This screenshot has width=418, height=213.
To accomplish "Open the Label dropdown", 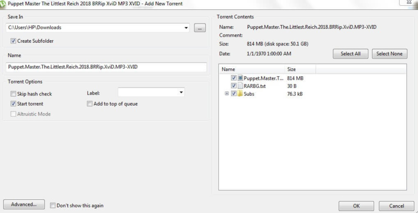I will click(181, 92).
